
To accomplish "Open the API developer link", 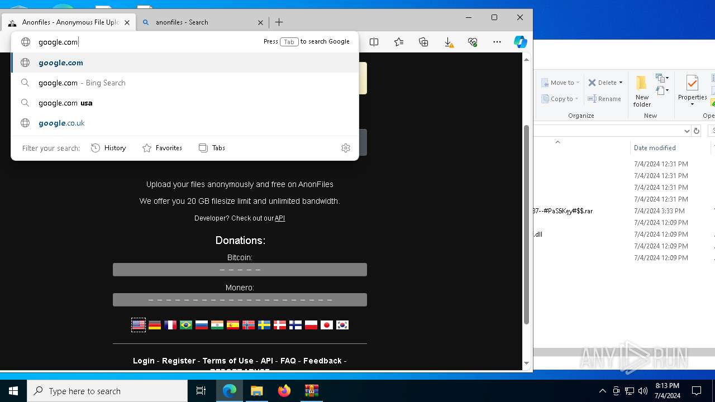I will pos(280,218).
